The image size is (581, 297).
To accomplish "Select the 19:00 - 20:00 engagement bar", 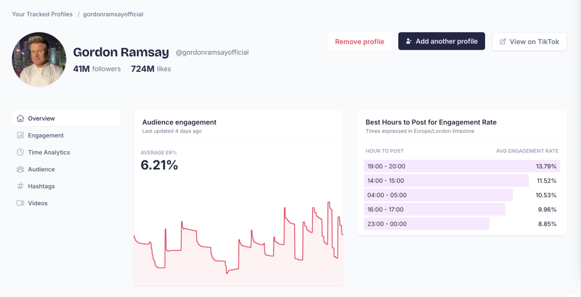I will 462,166.
